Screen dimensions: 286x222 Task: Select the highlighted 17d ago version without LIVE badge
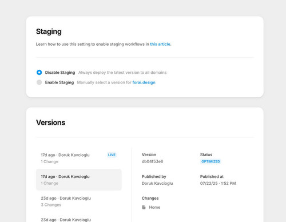tap(79, 180)
